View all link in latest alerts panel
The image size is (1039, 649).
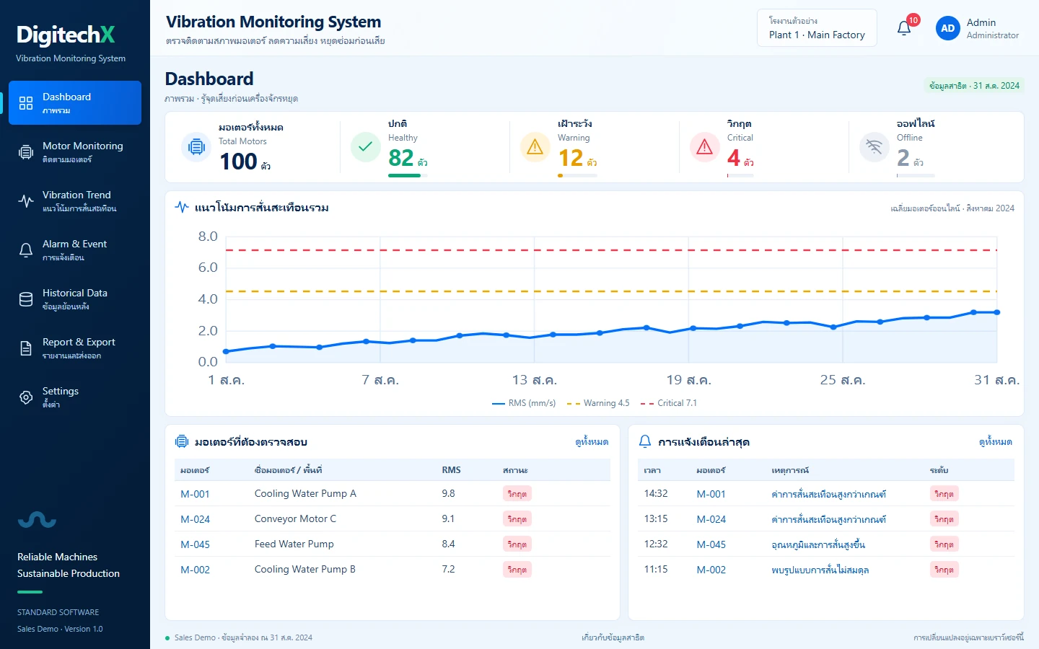(x=996, y=442)
